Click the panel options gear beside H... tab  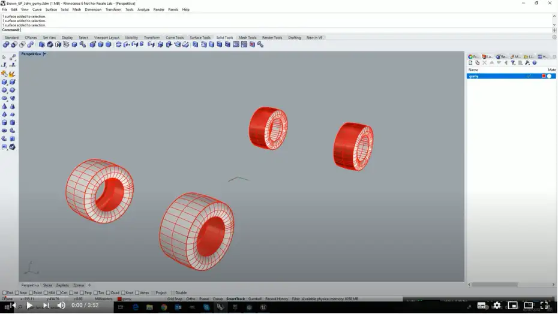tap(554, 57)
